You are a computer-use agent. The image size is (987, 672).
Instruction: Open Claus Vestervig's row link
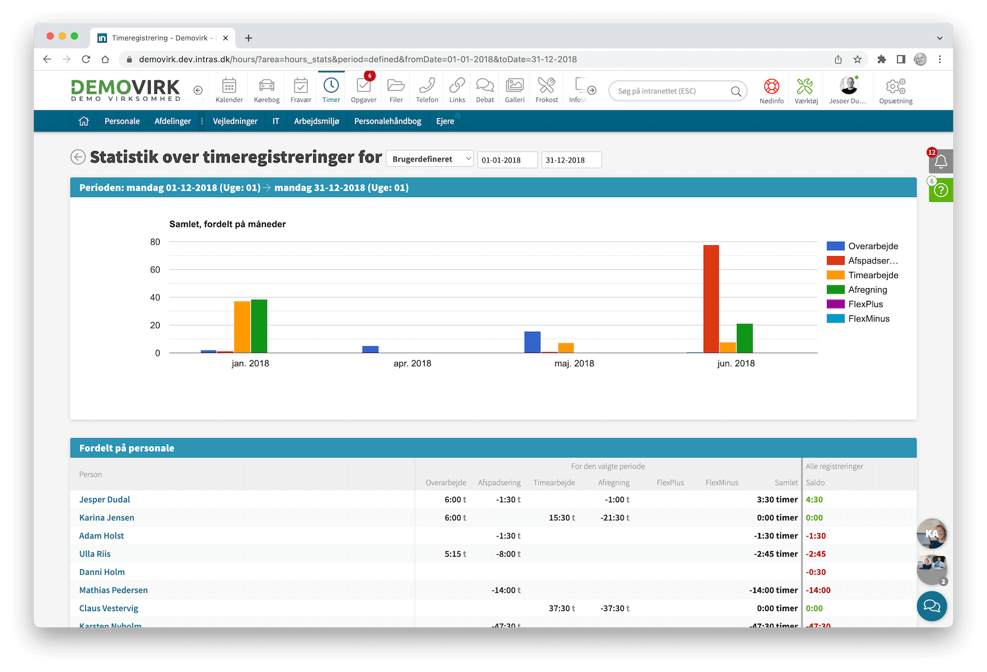pos(109,608)
